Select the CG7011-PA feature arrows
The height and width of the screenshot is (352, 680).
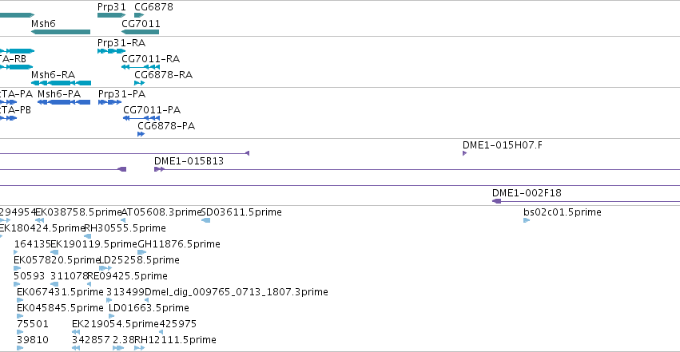(x=141, y=118)
